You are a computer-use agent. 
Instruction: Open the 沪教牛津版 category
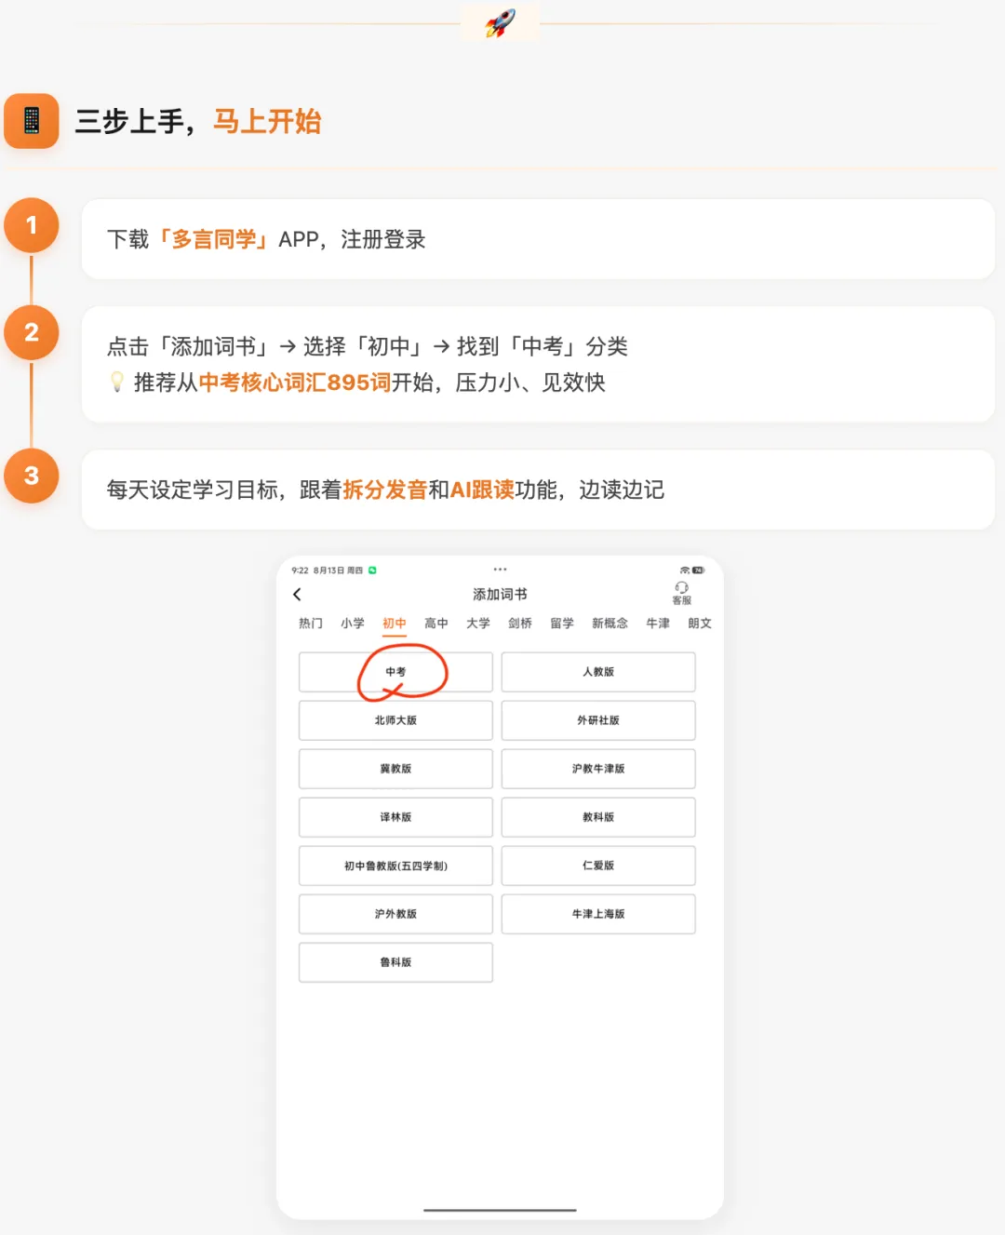pyautogui.click(x=598, y=769)
